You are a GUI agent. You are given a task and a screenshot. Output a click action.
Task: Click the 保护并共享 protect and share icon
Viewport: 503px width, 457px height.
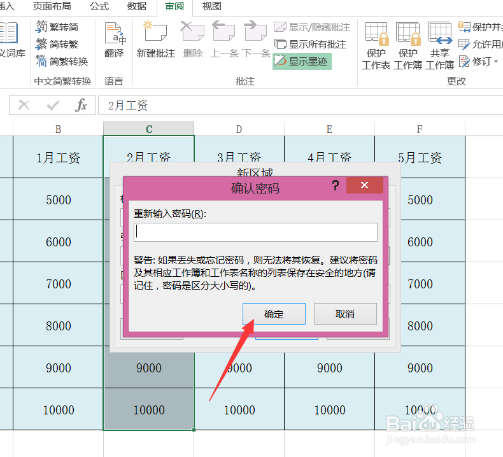(x=464, y=27)
